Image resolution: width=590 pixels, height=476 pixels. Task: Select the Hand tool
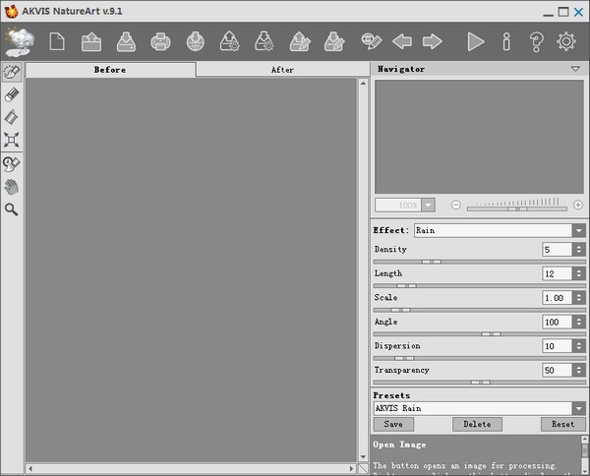pos(12,186)
